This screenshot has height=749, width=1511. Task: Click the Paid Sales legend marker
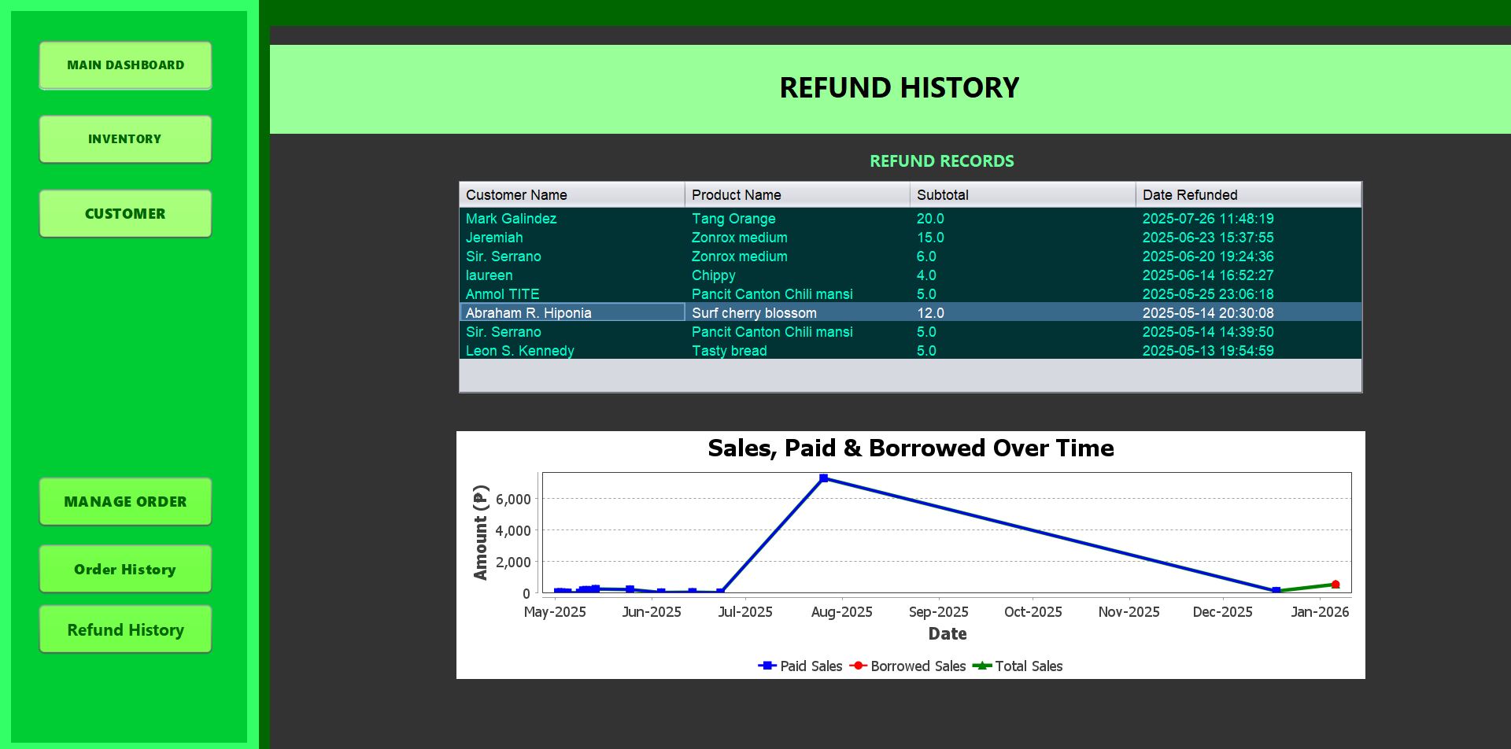tap(767, 666)
